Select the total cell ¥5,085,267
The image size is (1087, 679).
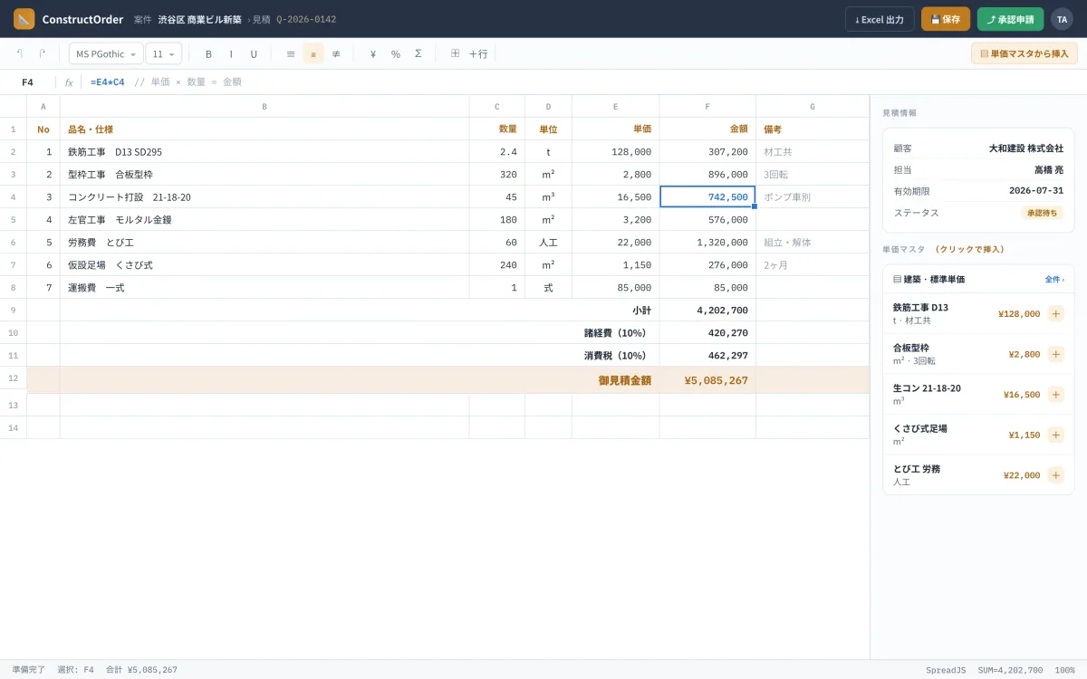(x=707, y=380)
